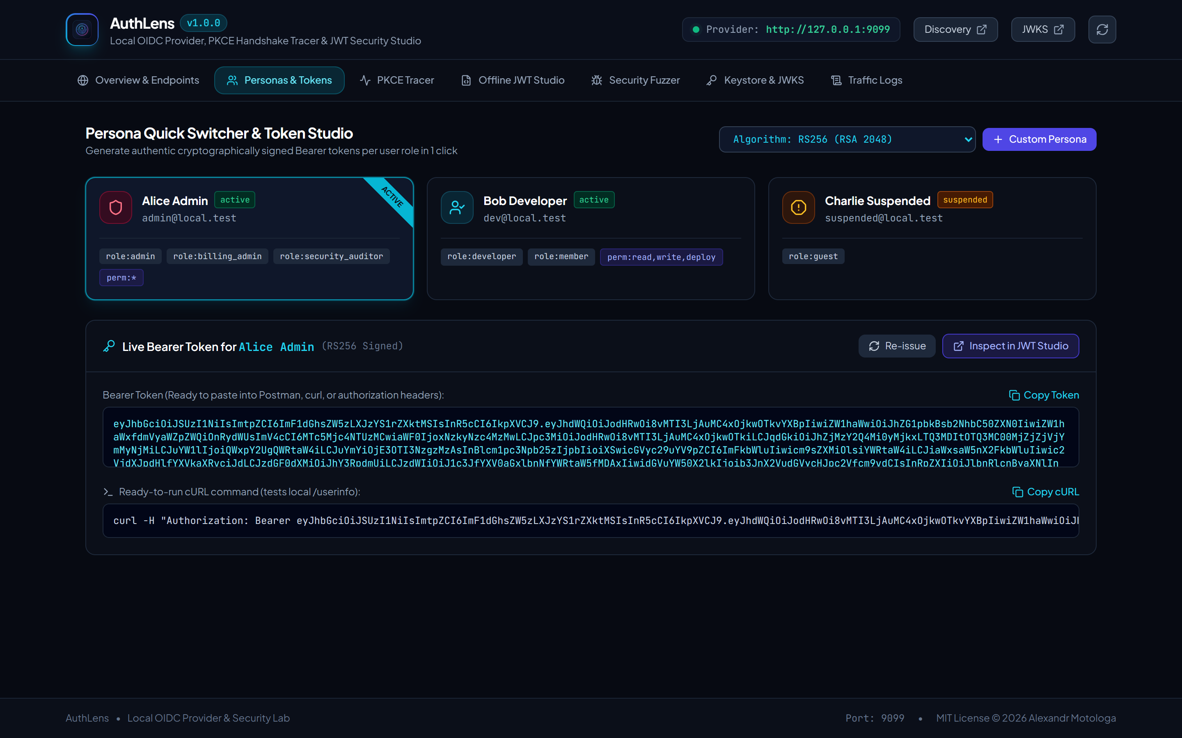The height and width of the screenshot is (738, 1182).
Task: Click the green provider status dot
Action: pos(696,29)
